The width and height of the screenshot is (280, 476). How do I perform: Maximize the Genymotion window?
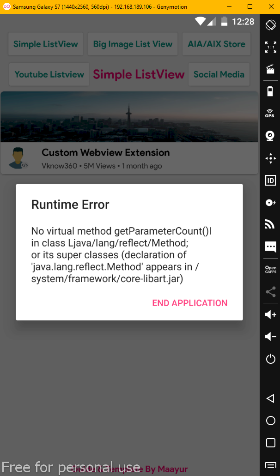pos(250,6)
